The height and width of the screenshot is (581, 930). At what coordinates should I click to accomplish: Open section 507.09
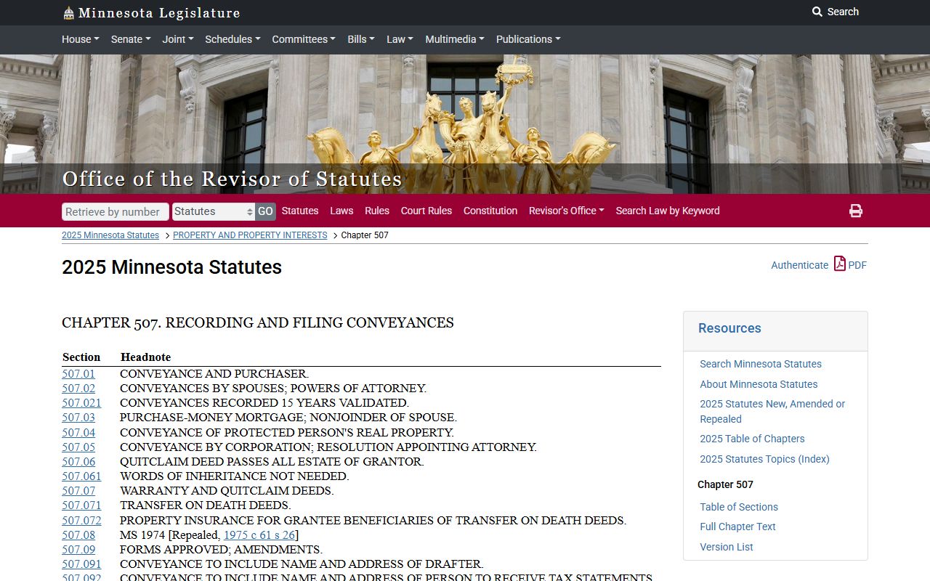(x=78, y=550)
